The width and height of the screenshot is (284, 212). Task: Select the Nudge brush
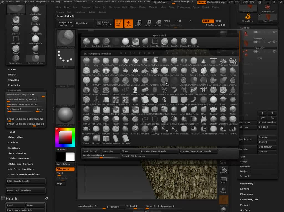[233, 111]
